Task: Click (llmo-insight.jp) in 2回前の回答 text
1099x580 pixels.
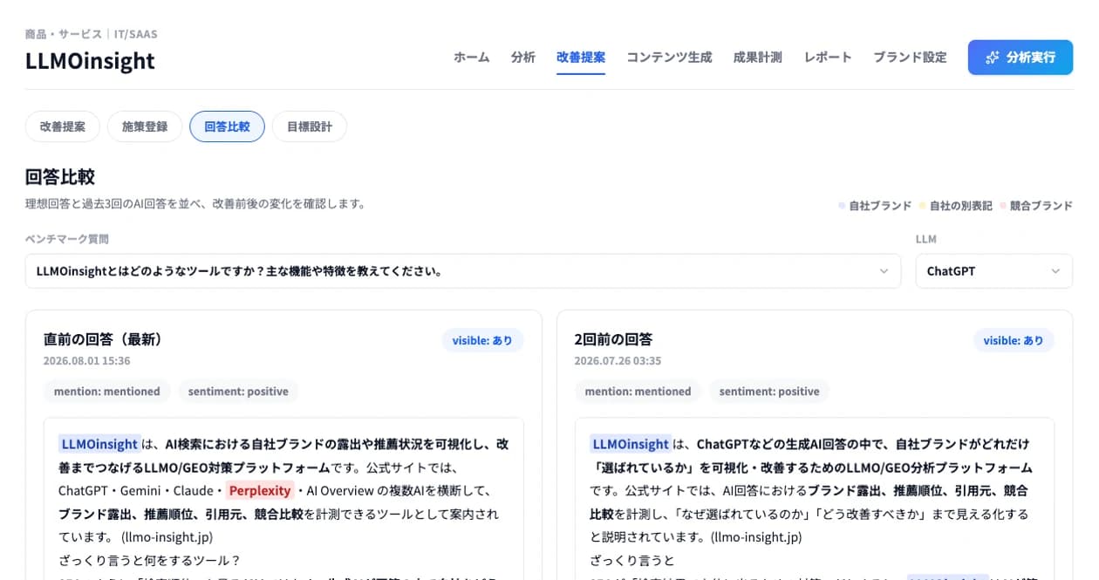Action: tap(756, 537)
